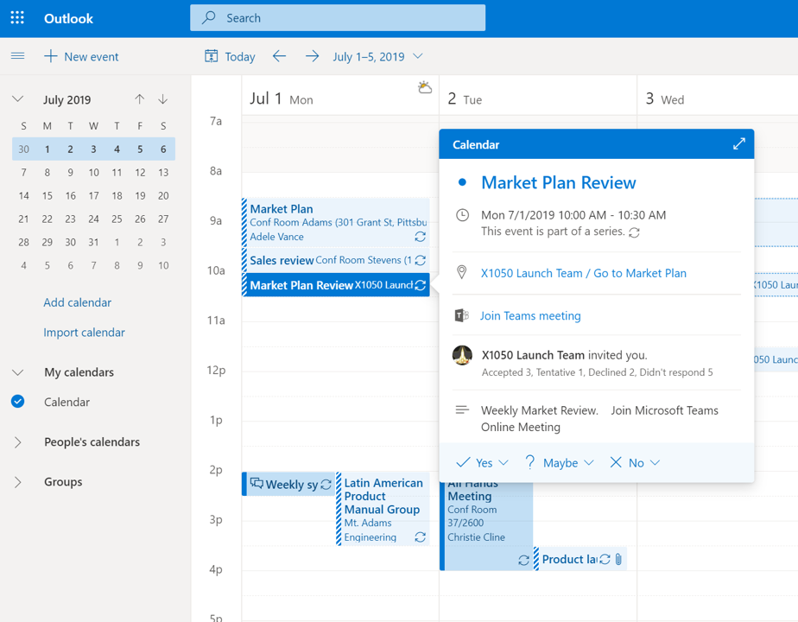This screenshot has width=798, height=622.
Task: Open the Sales review event
Action: (x=336, y=260)
